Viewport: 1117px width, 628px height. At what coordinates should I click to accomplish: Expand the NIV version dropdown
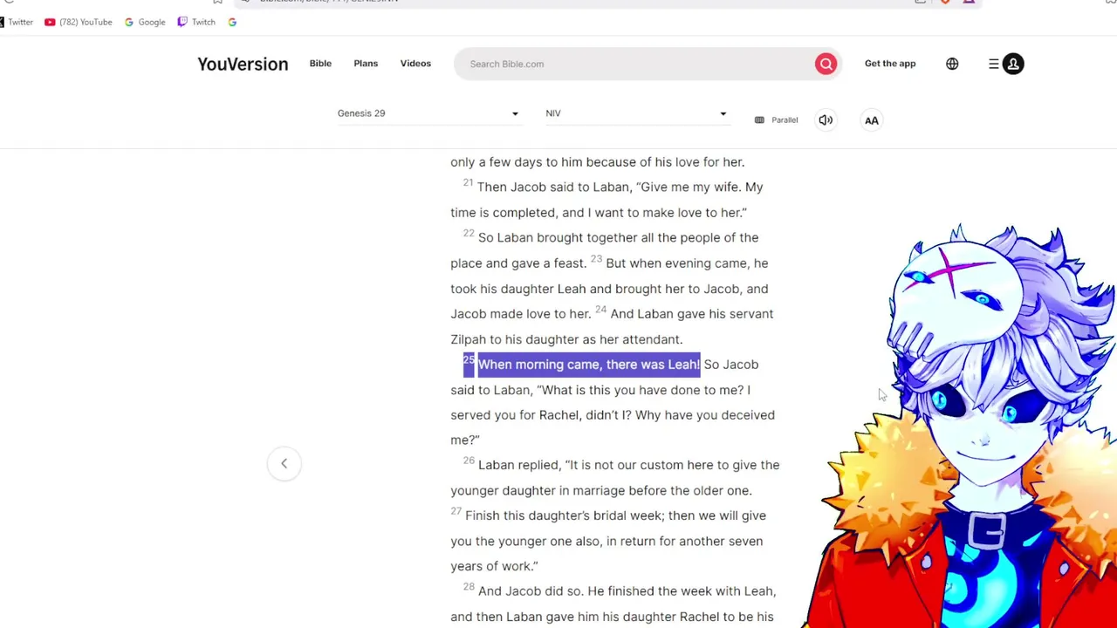tap(636, 113)
